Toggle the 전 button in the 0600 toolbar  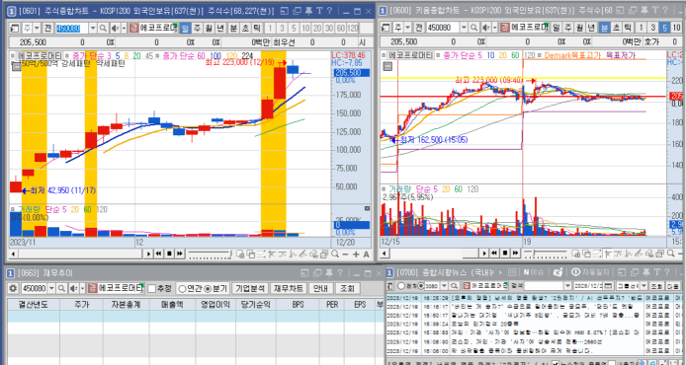coord(419,28)
